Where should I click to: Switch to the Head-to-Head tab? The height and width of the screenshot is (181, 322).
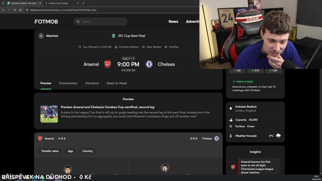[x=117, y=83]
